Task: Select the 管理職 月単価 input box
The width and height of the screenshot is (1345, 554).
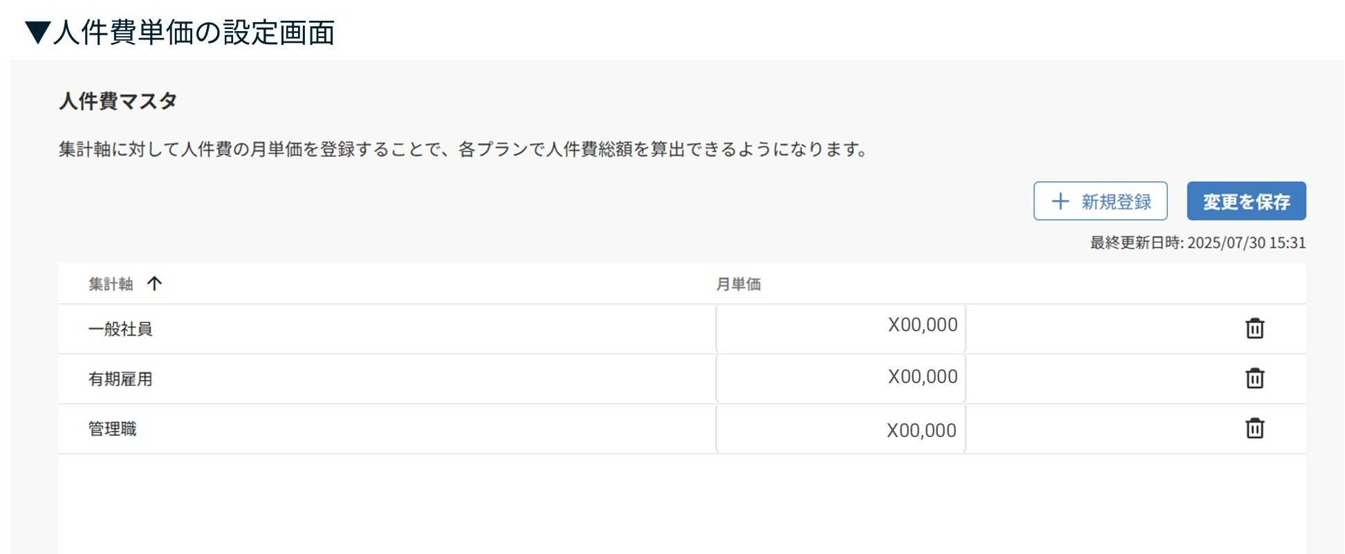Action: (x=840, y=429)
